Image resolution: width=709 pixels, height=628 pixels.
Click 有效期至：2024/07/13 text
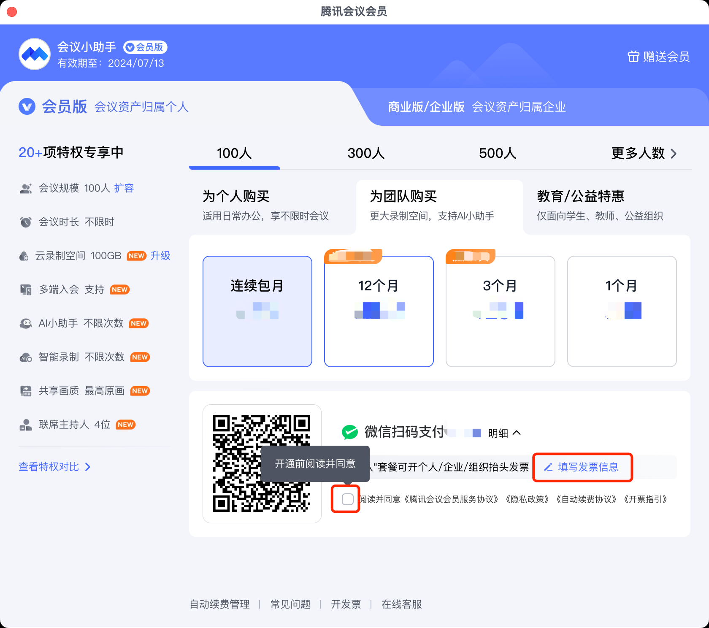pyautogui.click(x=111, y=63)
